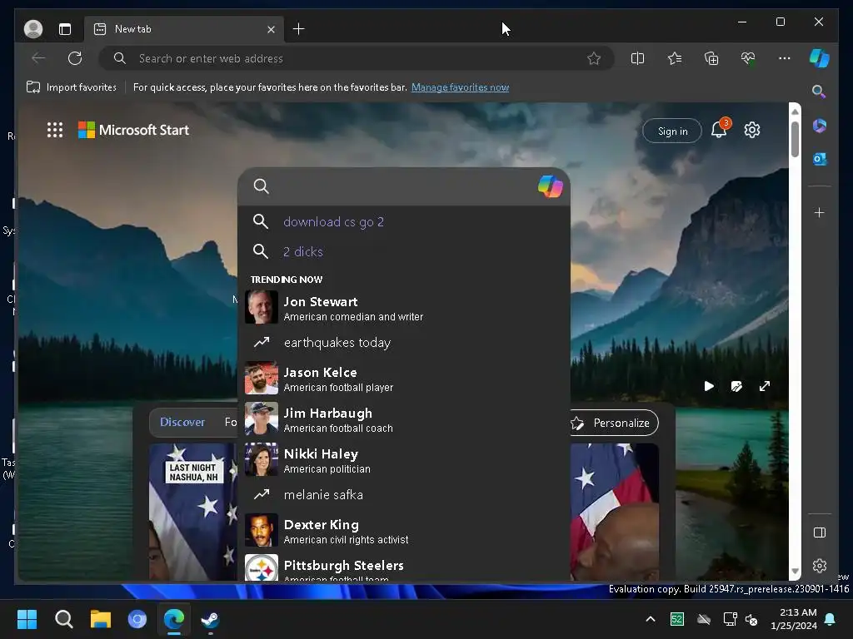The image size is (853, 639).
Task: Click the Sign in button
Action: [x=672, y=131]
